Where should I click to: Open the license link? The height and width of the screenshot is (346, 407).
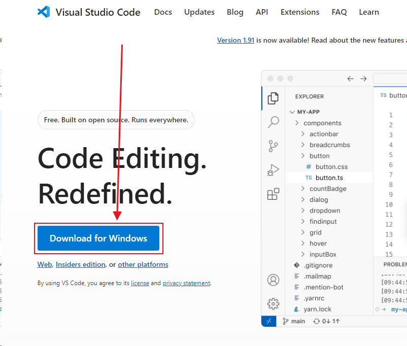(x=140, y=283)
